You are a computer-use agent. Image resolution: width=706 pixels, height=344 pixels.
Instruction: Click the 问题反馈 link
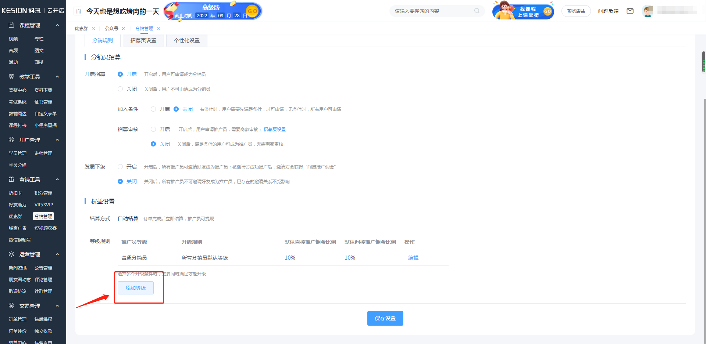608,11
